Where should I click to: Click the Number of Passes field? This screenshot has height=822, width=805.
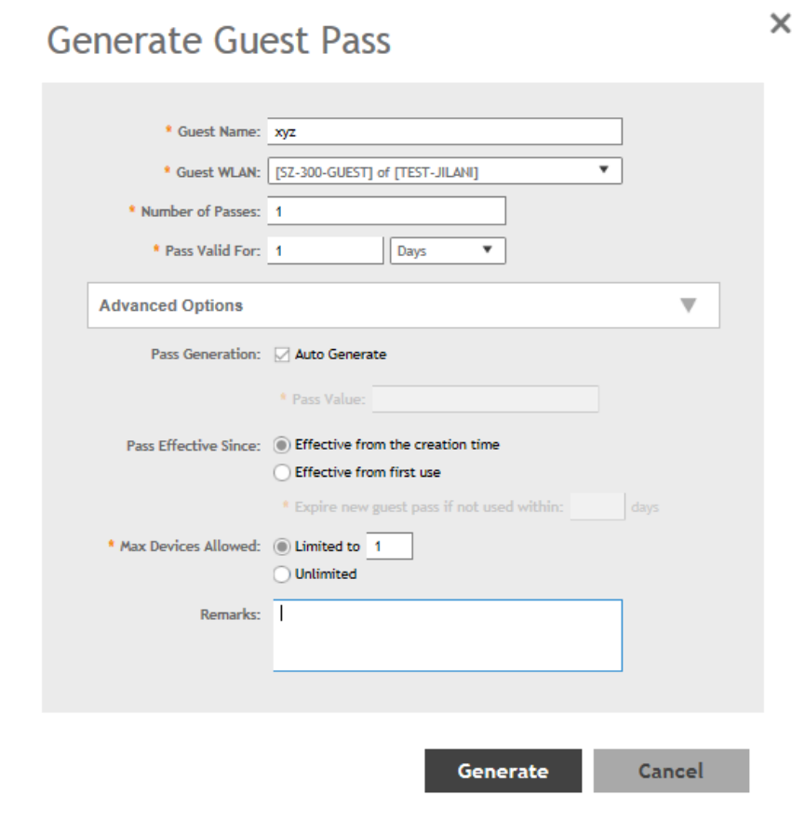point(386,211)
